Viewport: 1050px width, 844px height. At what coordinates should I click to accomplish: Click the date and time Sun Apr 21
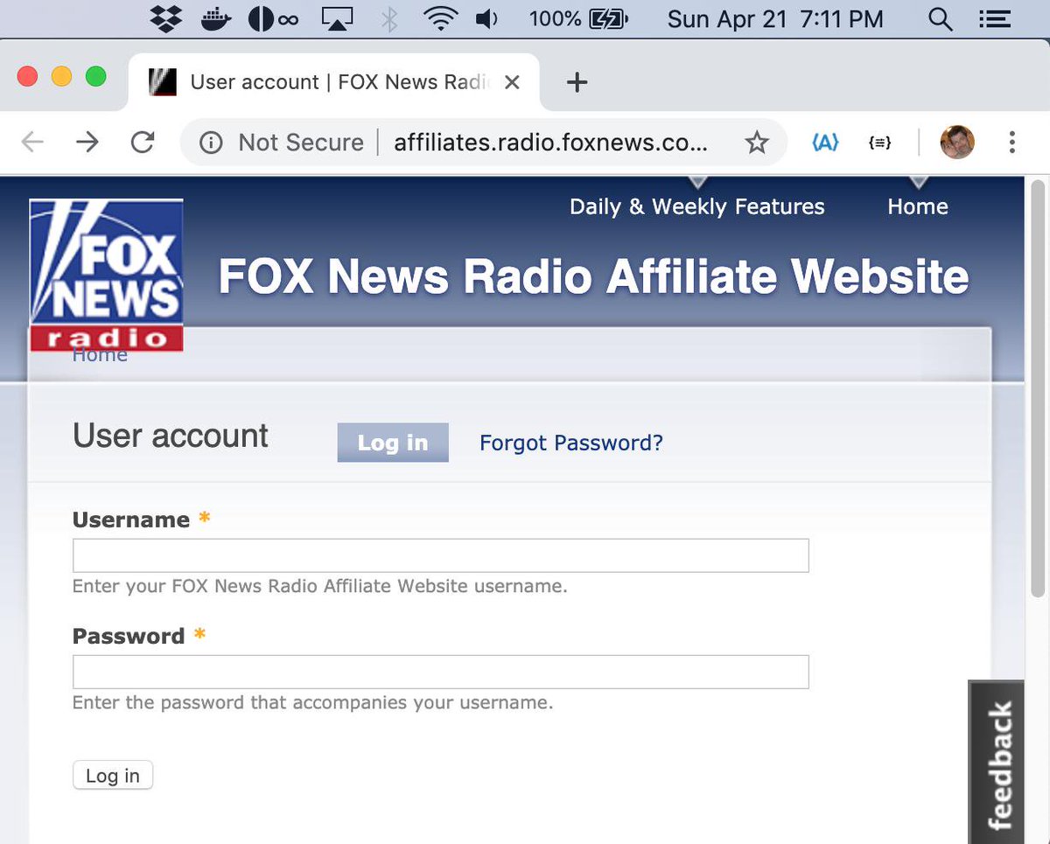point(774,19)
